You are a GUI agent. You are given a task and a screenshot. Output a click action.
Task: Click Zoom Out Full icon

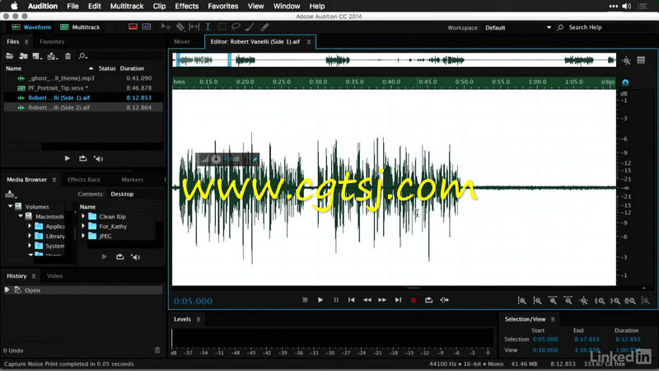tap(584, 300)
